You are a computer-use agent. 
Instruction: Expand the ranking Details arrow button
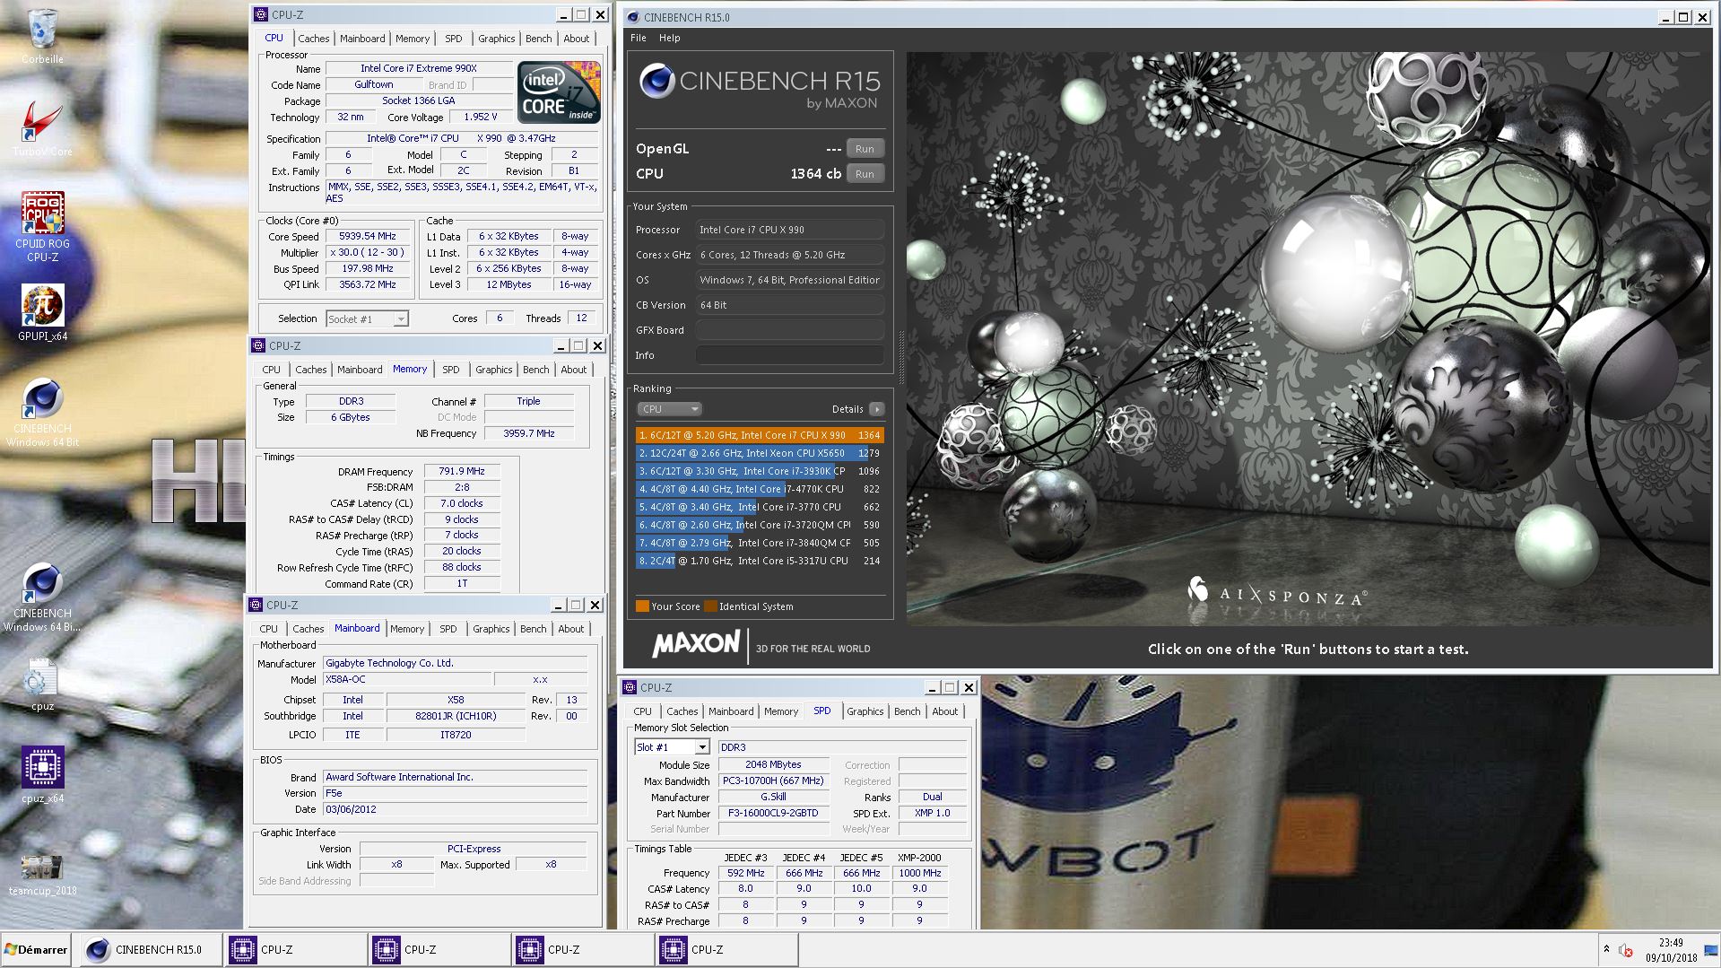tap(876, 409)
